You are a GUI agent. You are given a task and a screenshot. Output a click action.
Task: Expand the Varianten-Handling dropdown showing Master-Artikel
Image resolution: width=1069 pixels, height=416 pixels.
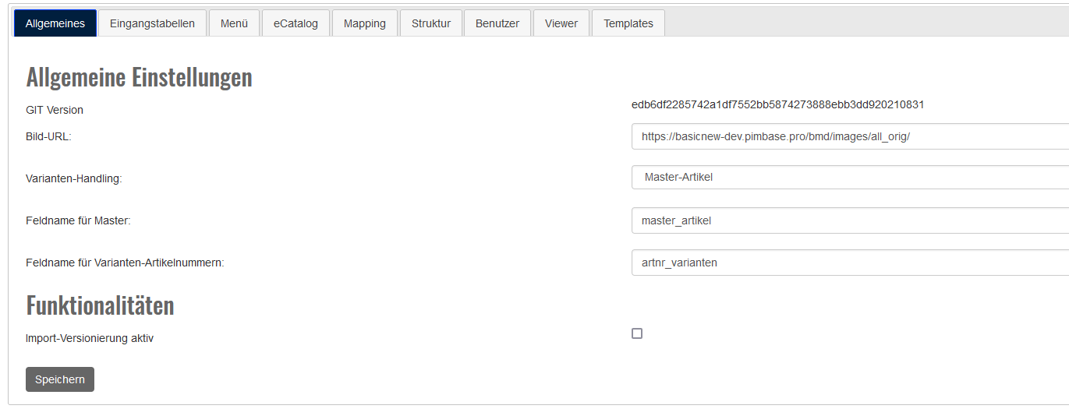point(850,177)
